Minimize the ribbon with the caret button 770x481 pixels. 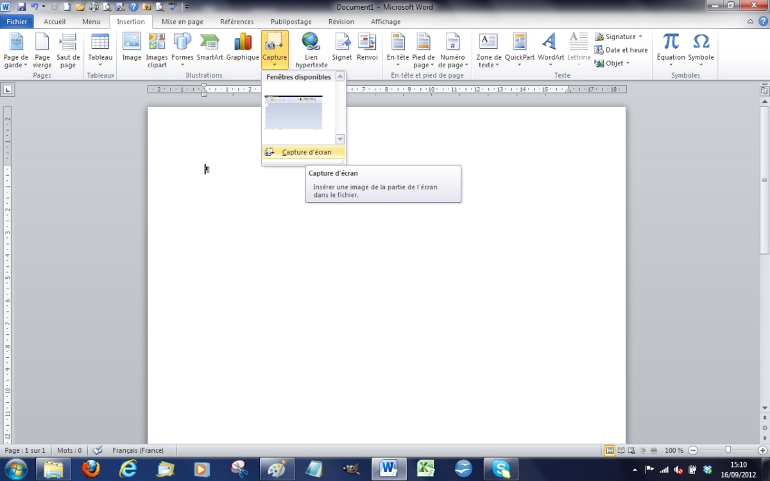click(x=751, y=22)
